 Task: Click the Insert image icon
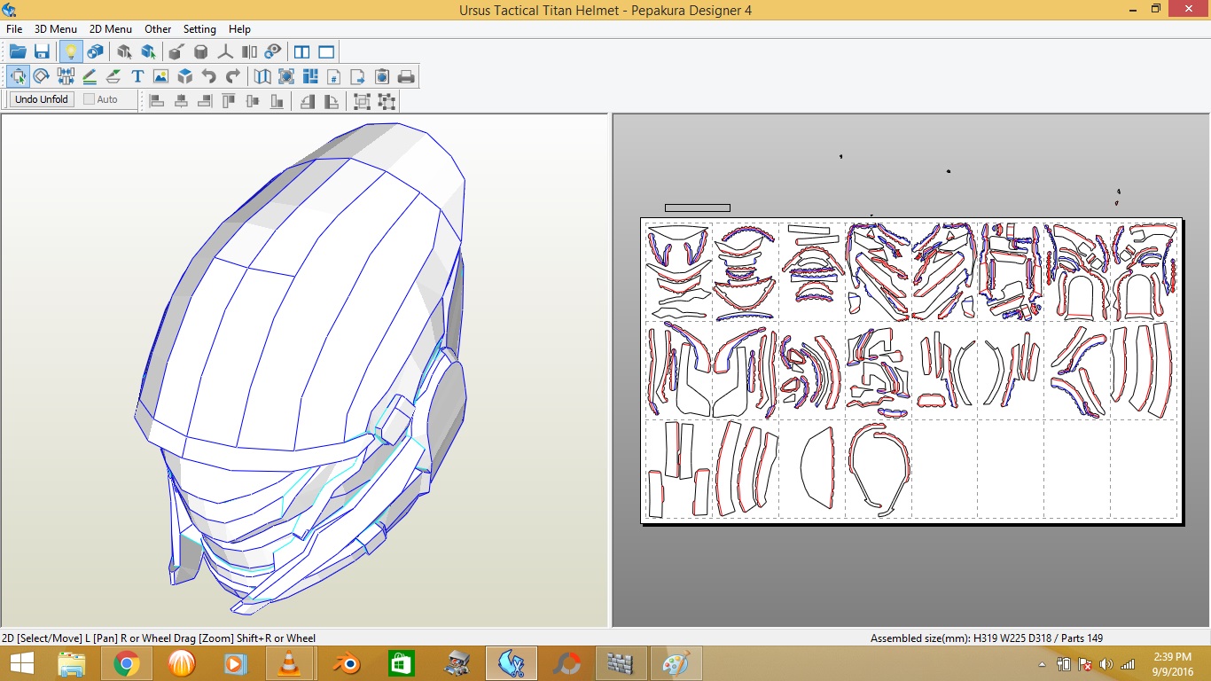160,77
